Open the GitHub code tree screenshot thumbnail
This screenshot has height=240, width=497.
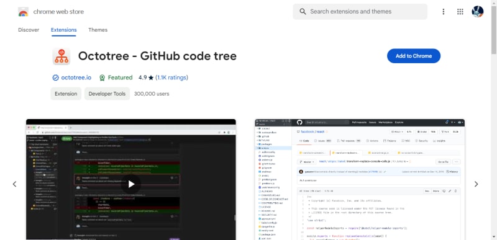[360, 179]
